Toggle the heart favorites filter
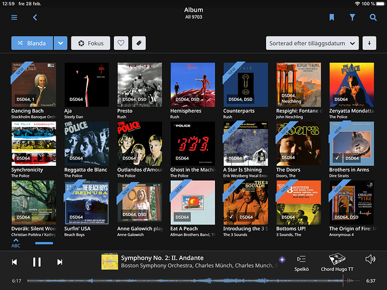This screenshot has width=387, height=290. 121,43
